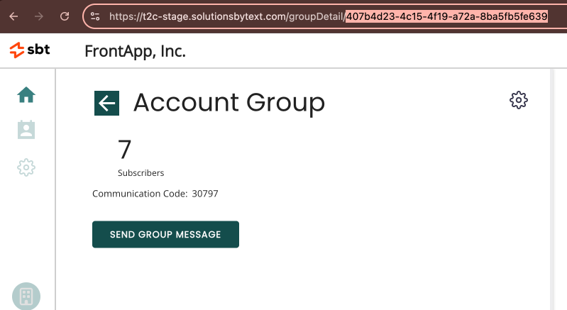Viewport: 567px width, 310px height.
Task: Open the Home icon in sidebar
Action: (26, 95)
